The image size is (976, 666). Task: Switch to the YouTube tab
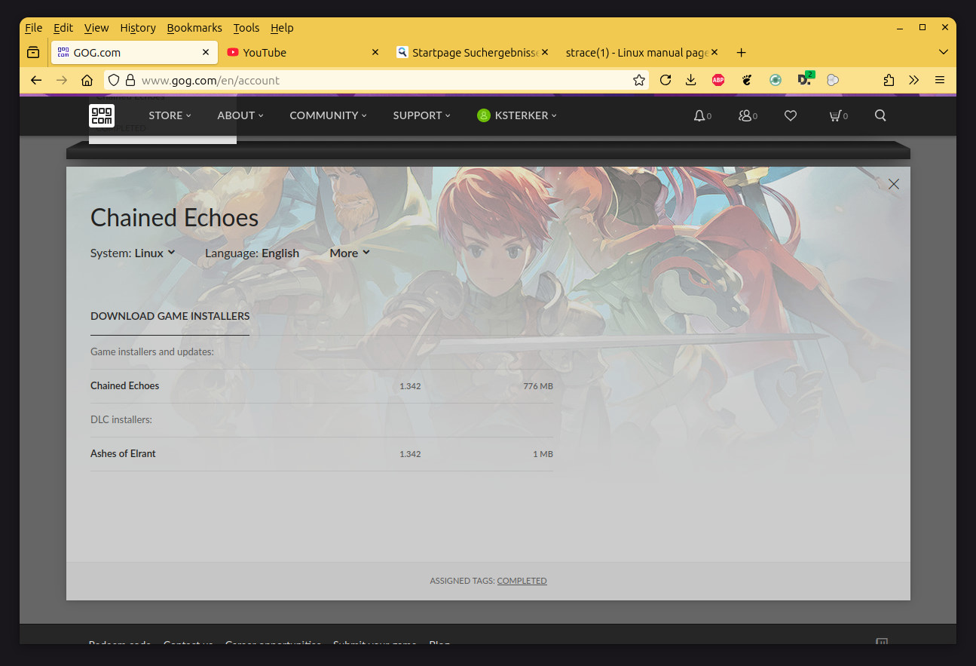(x=303, y=52)
